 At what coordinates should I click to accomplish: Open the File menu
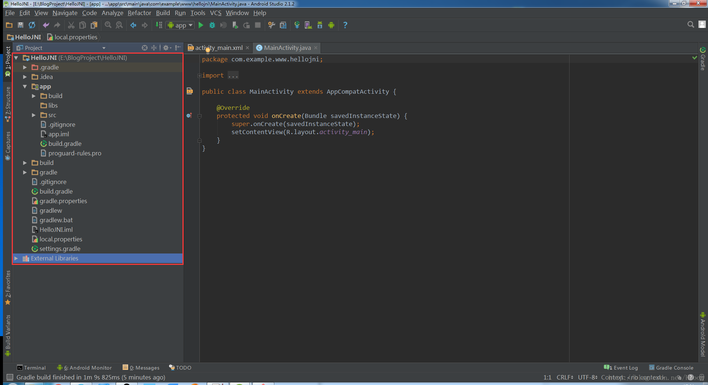tap(10, 13)
